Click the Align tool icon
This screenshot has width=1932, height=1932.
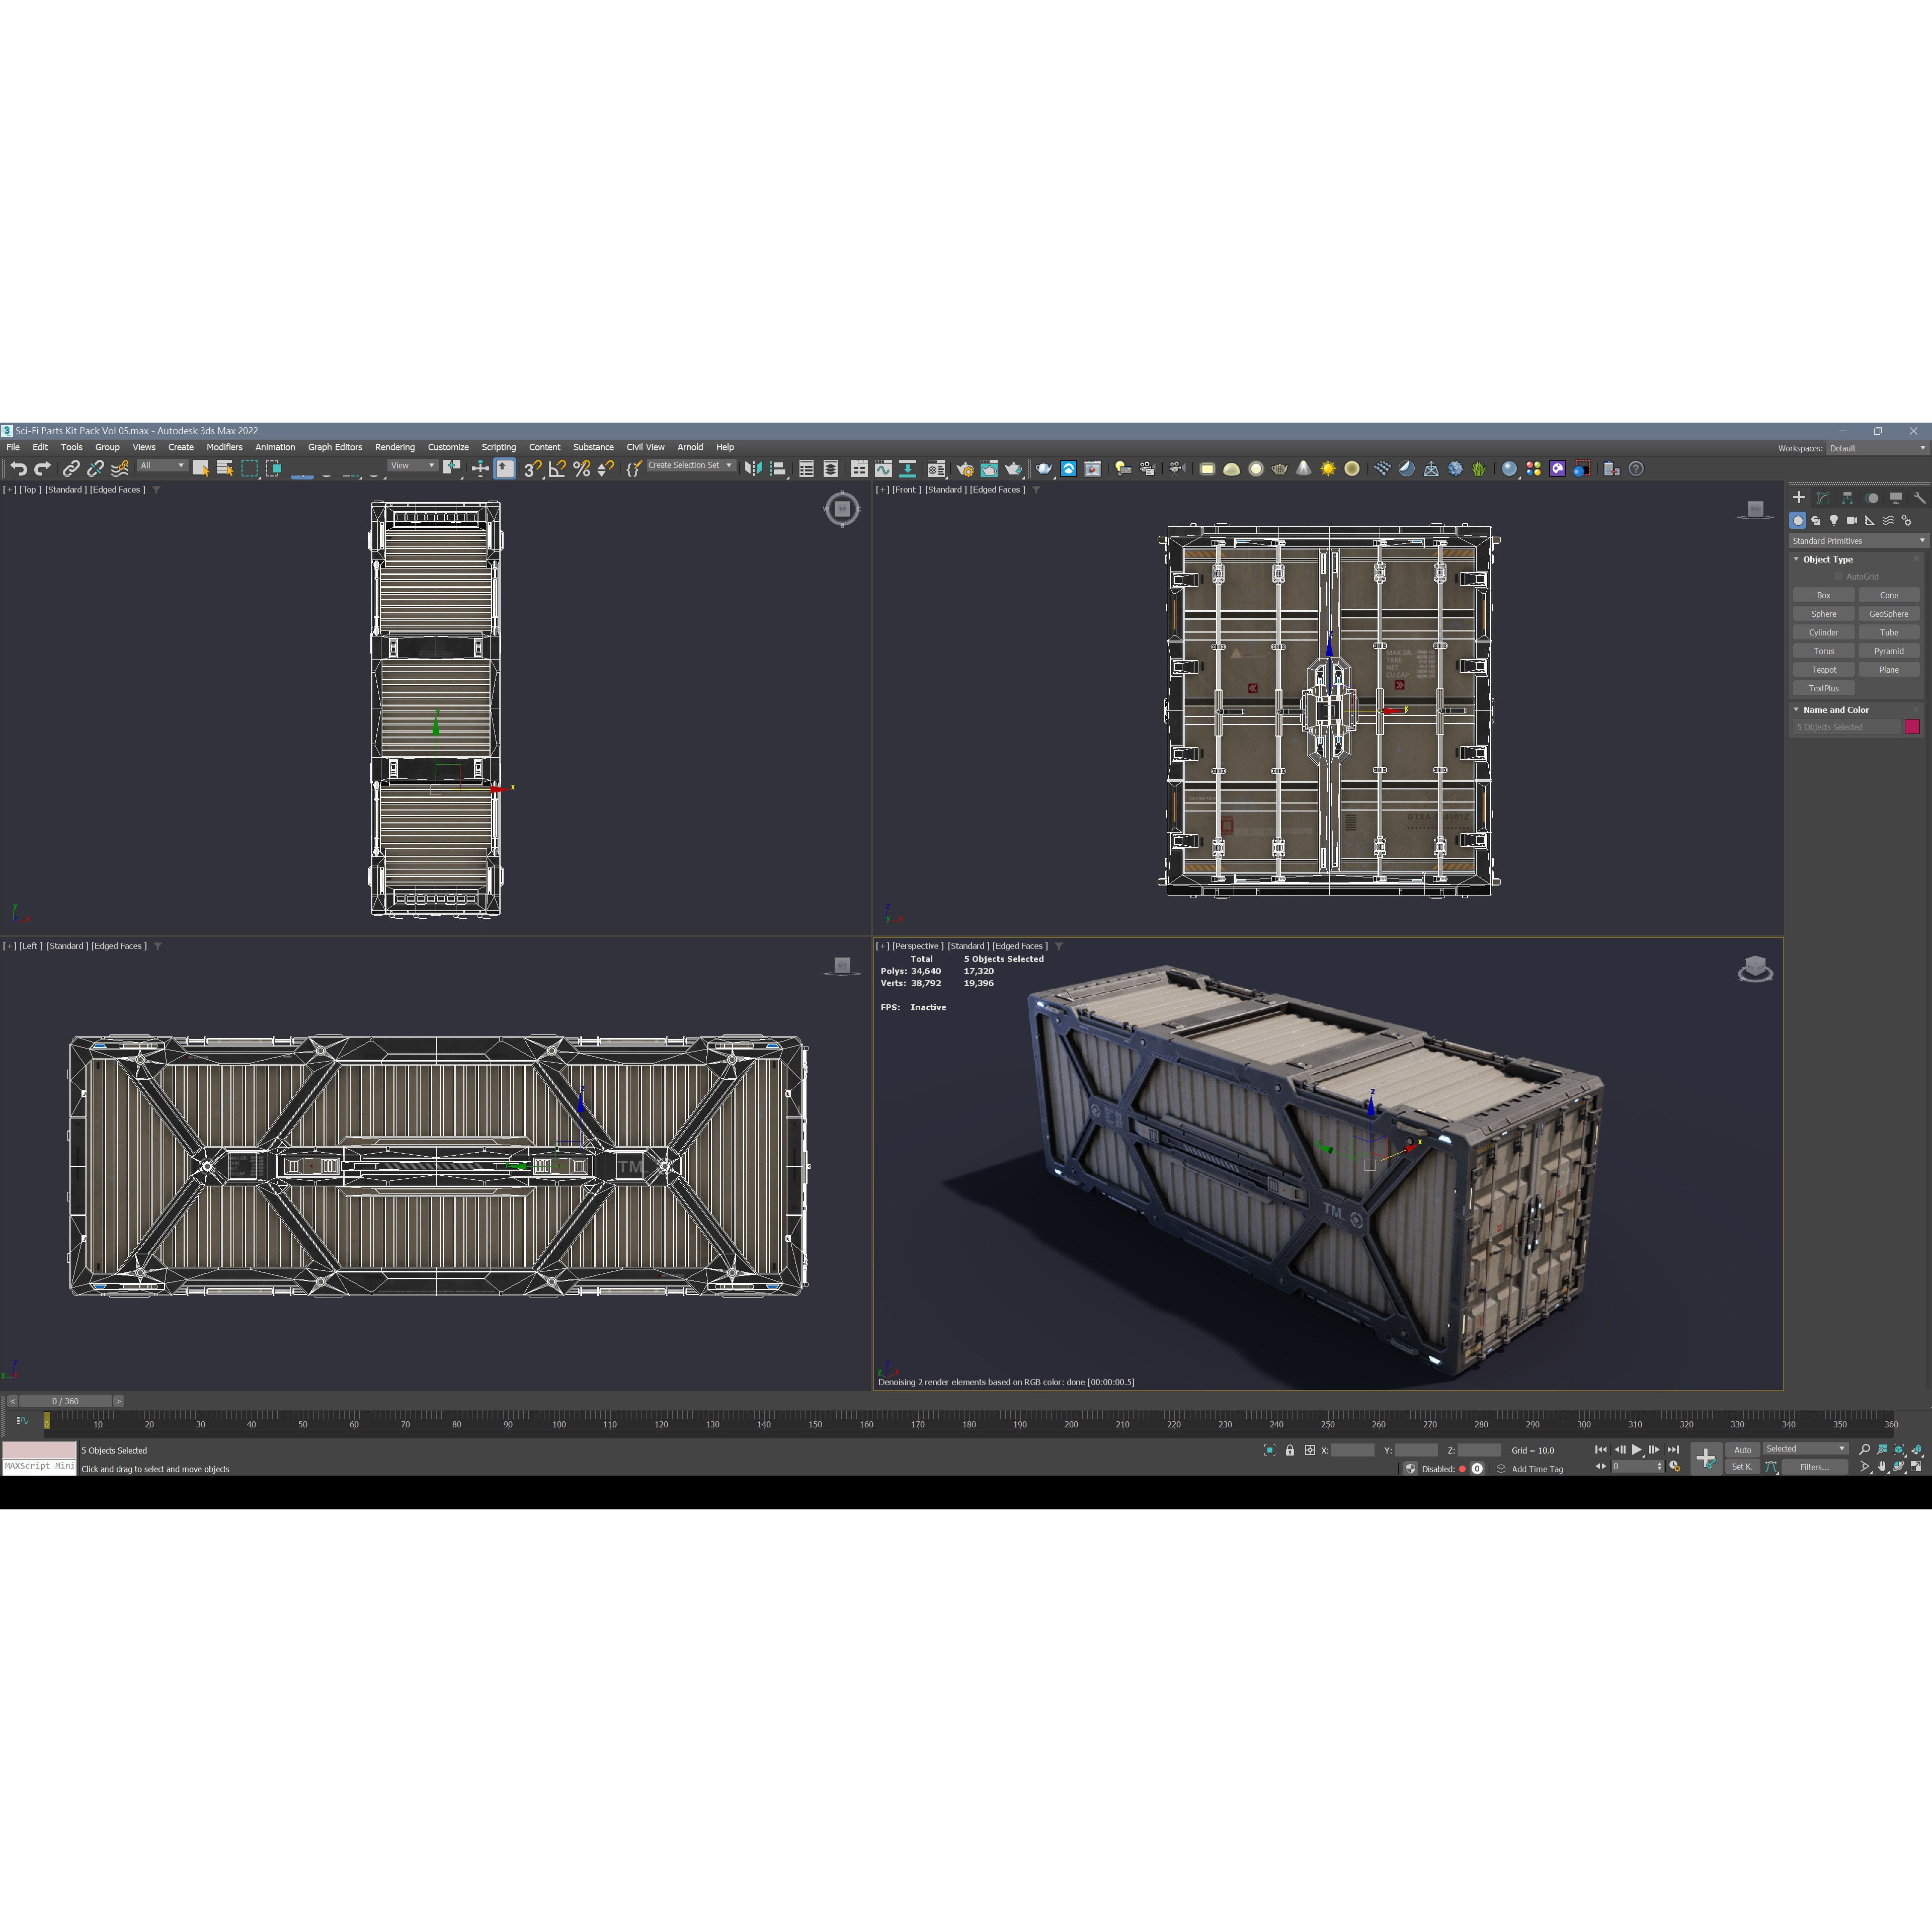(778, 469)
